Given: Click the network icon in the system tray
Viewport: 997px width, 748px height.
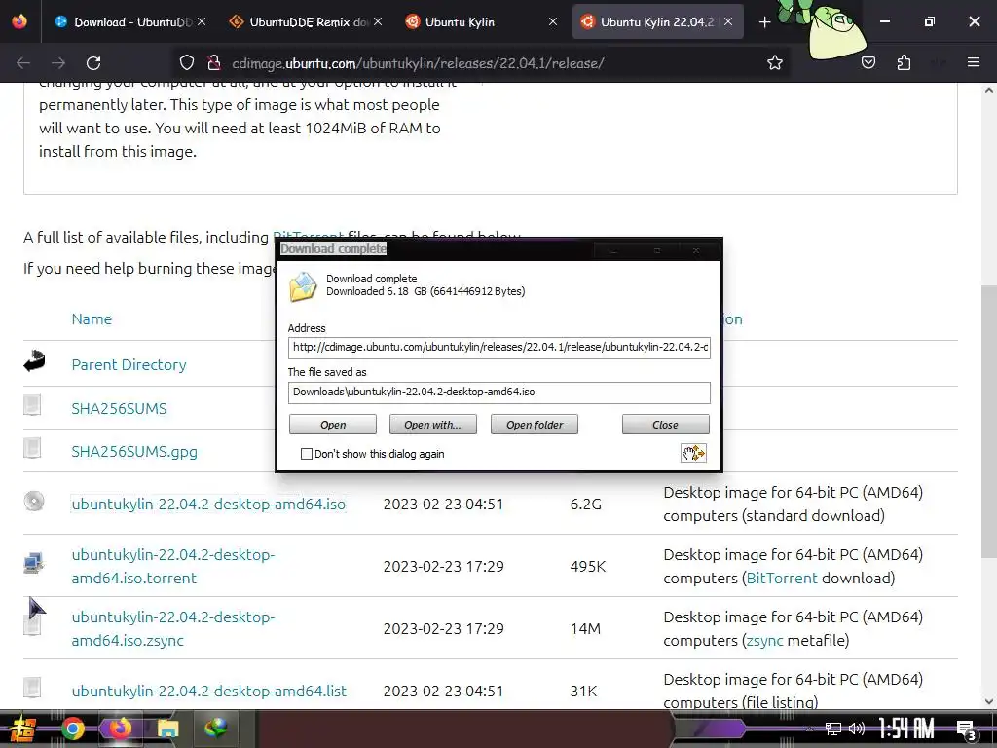Looking at the screenshot, I should (832, 729).
